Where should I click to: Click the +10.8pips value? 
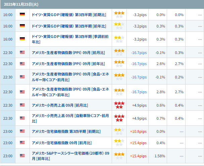(x=138, y=131)
